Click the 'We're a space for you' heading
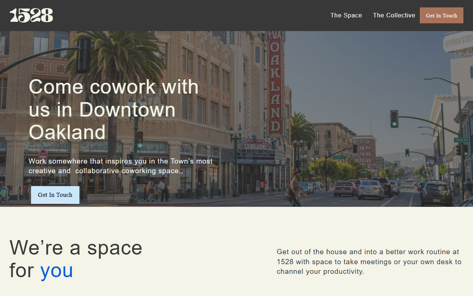 [x=76, y=259]
